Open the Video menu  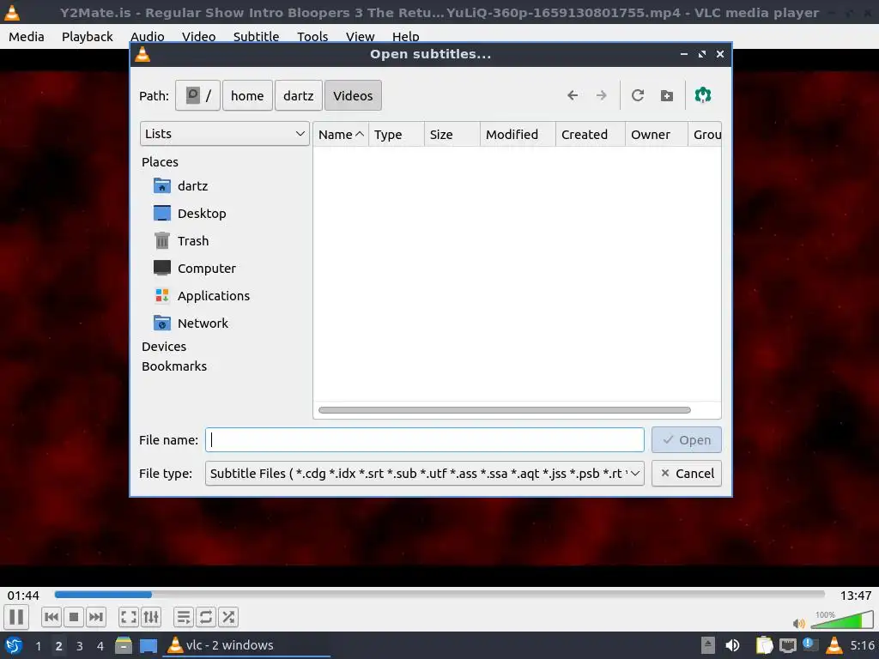pos(198,36)
